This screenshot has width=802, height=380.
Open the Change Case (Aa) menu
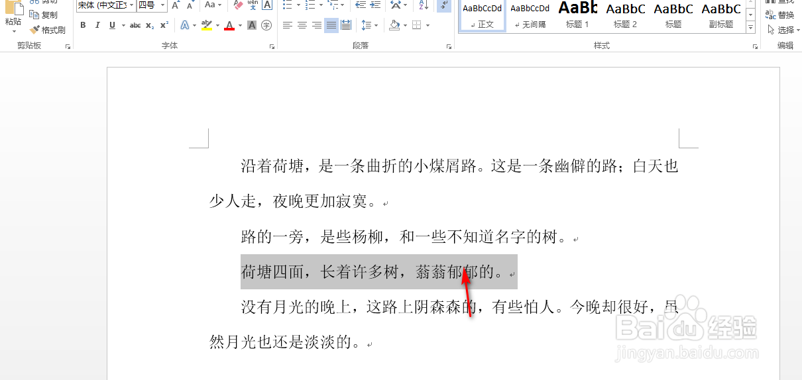[213, 5]
